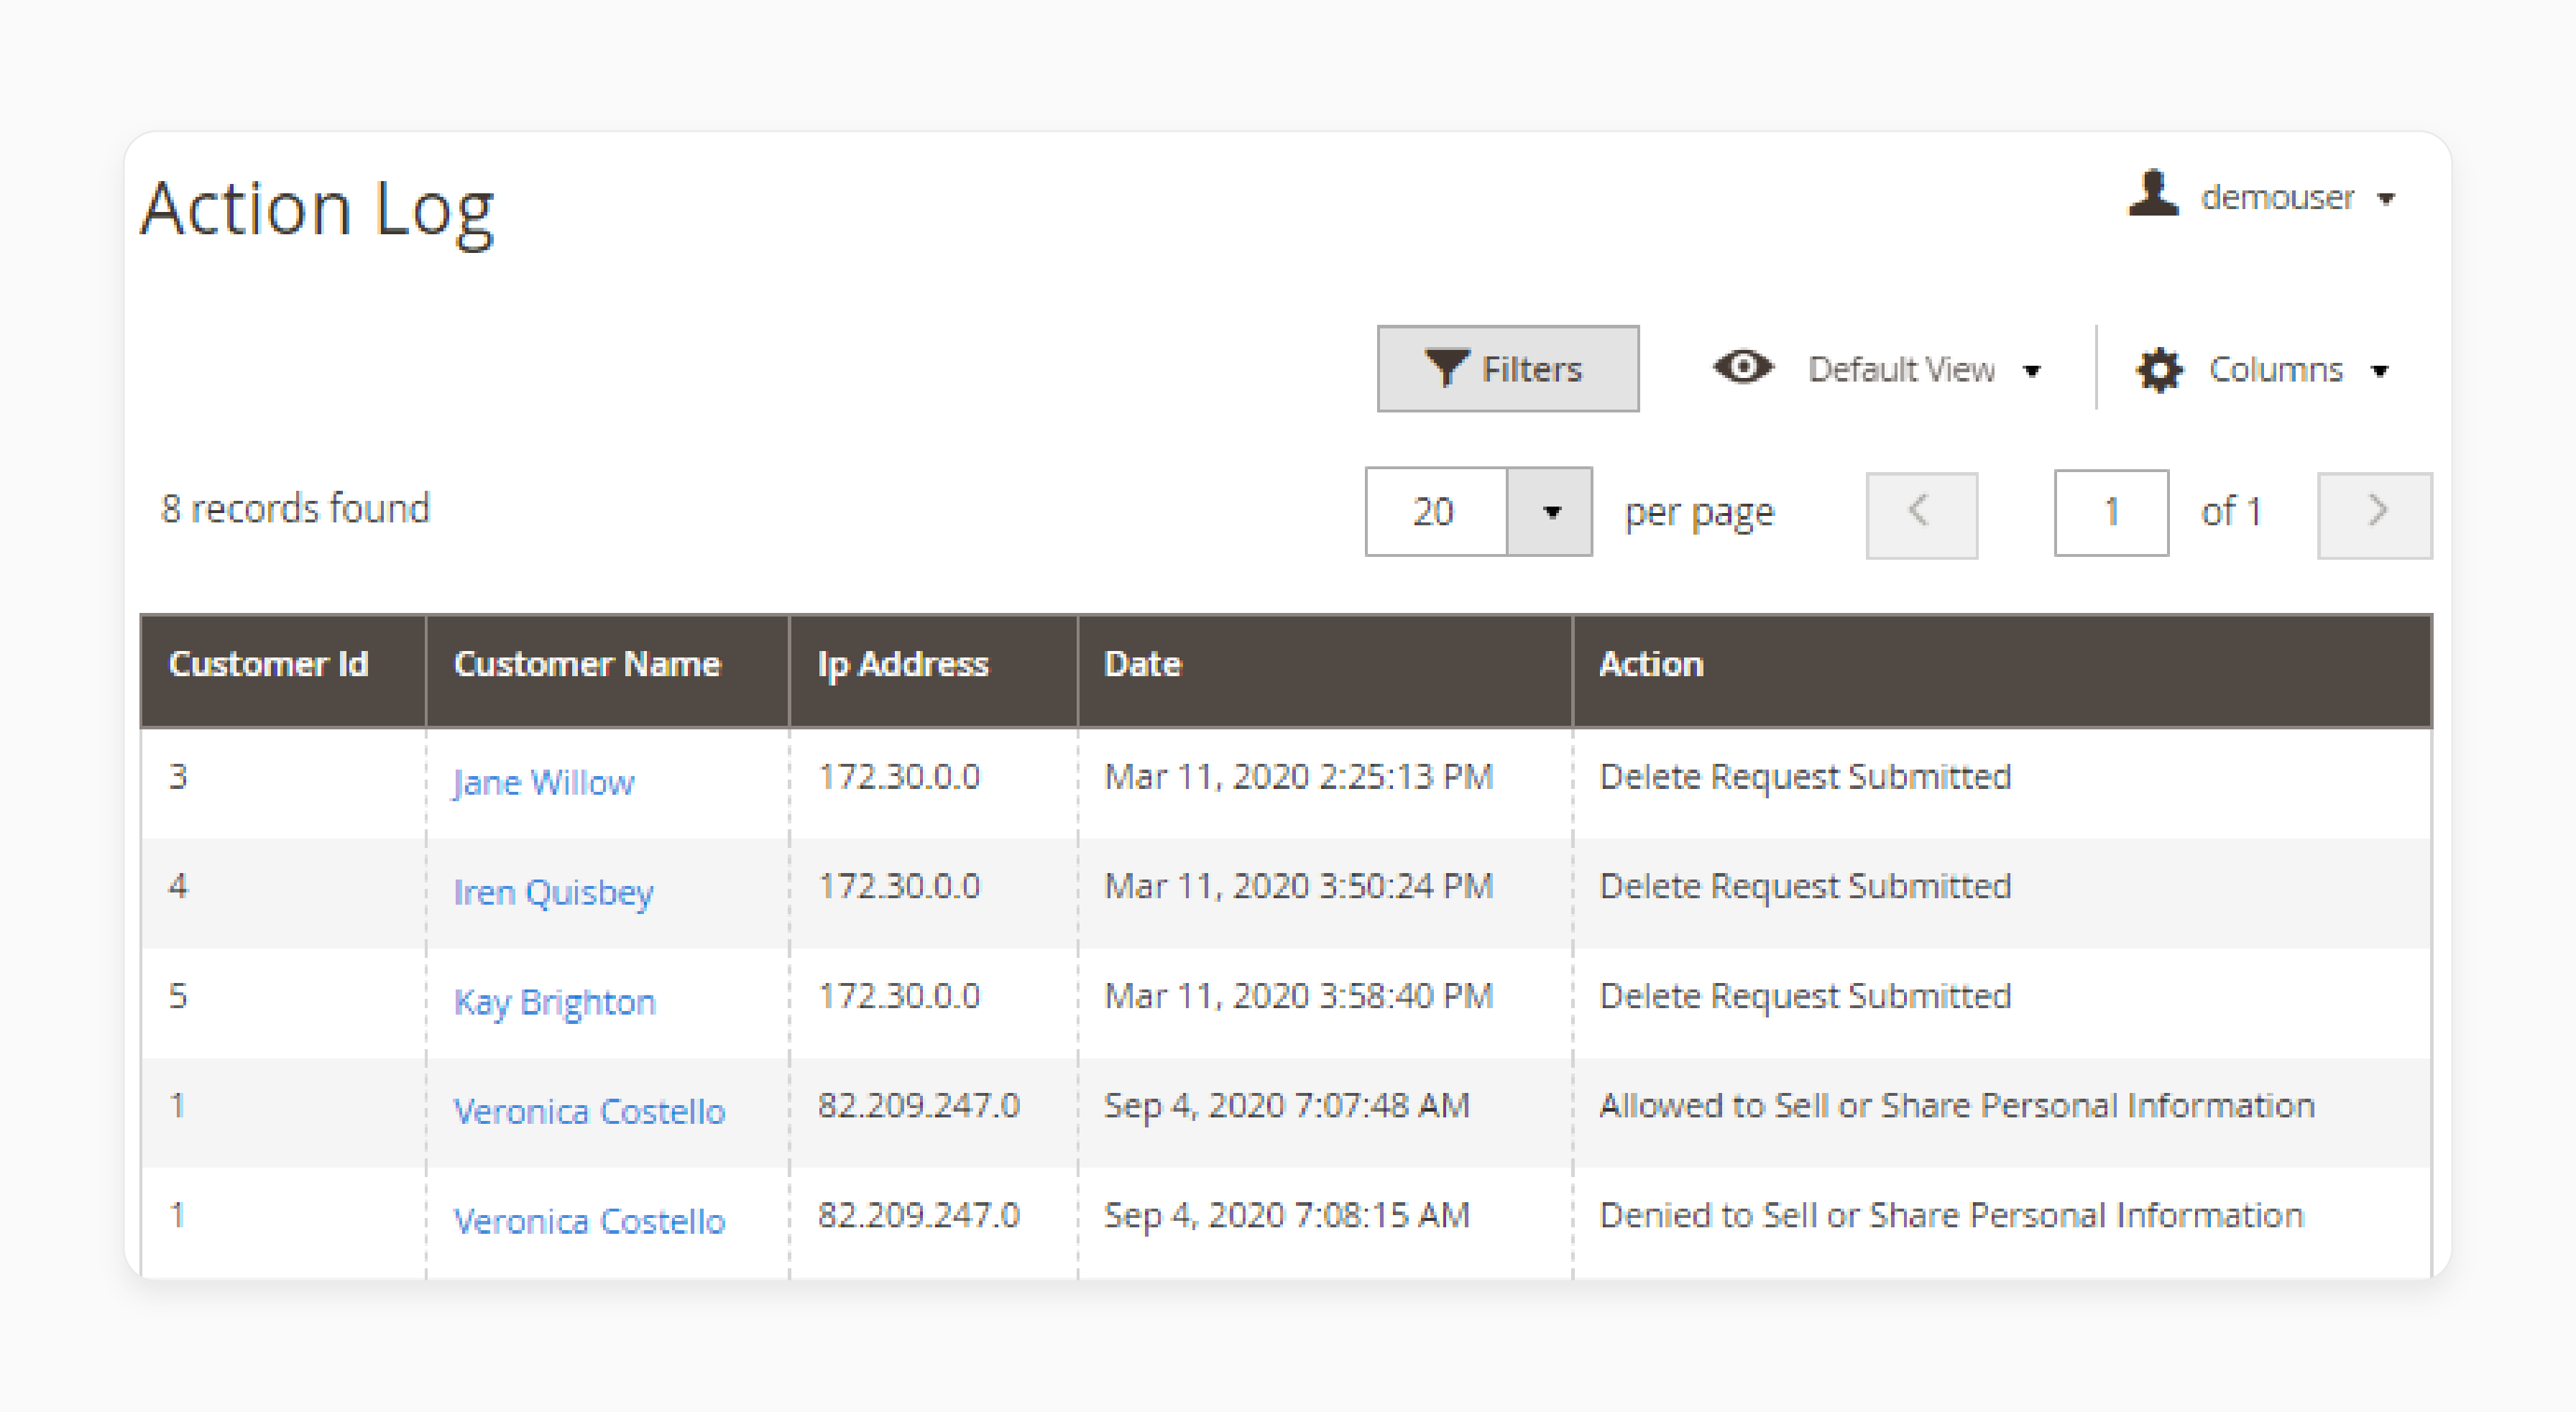Click IP 82.209.247.0 in the 7:08:15 AM row
Screen dimensions: 2576x1412
tap(918, 1216)
